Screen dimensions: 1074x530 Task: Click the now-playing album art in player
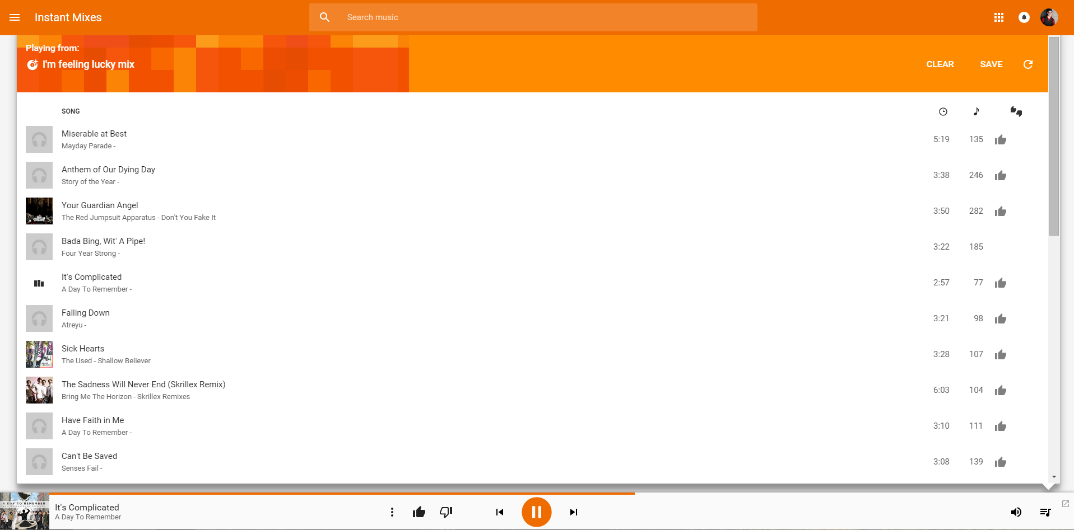pyautogui.click(x=25, y=512)
